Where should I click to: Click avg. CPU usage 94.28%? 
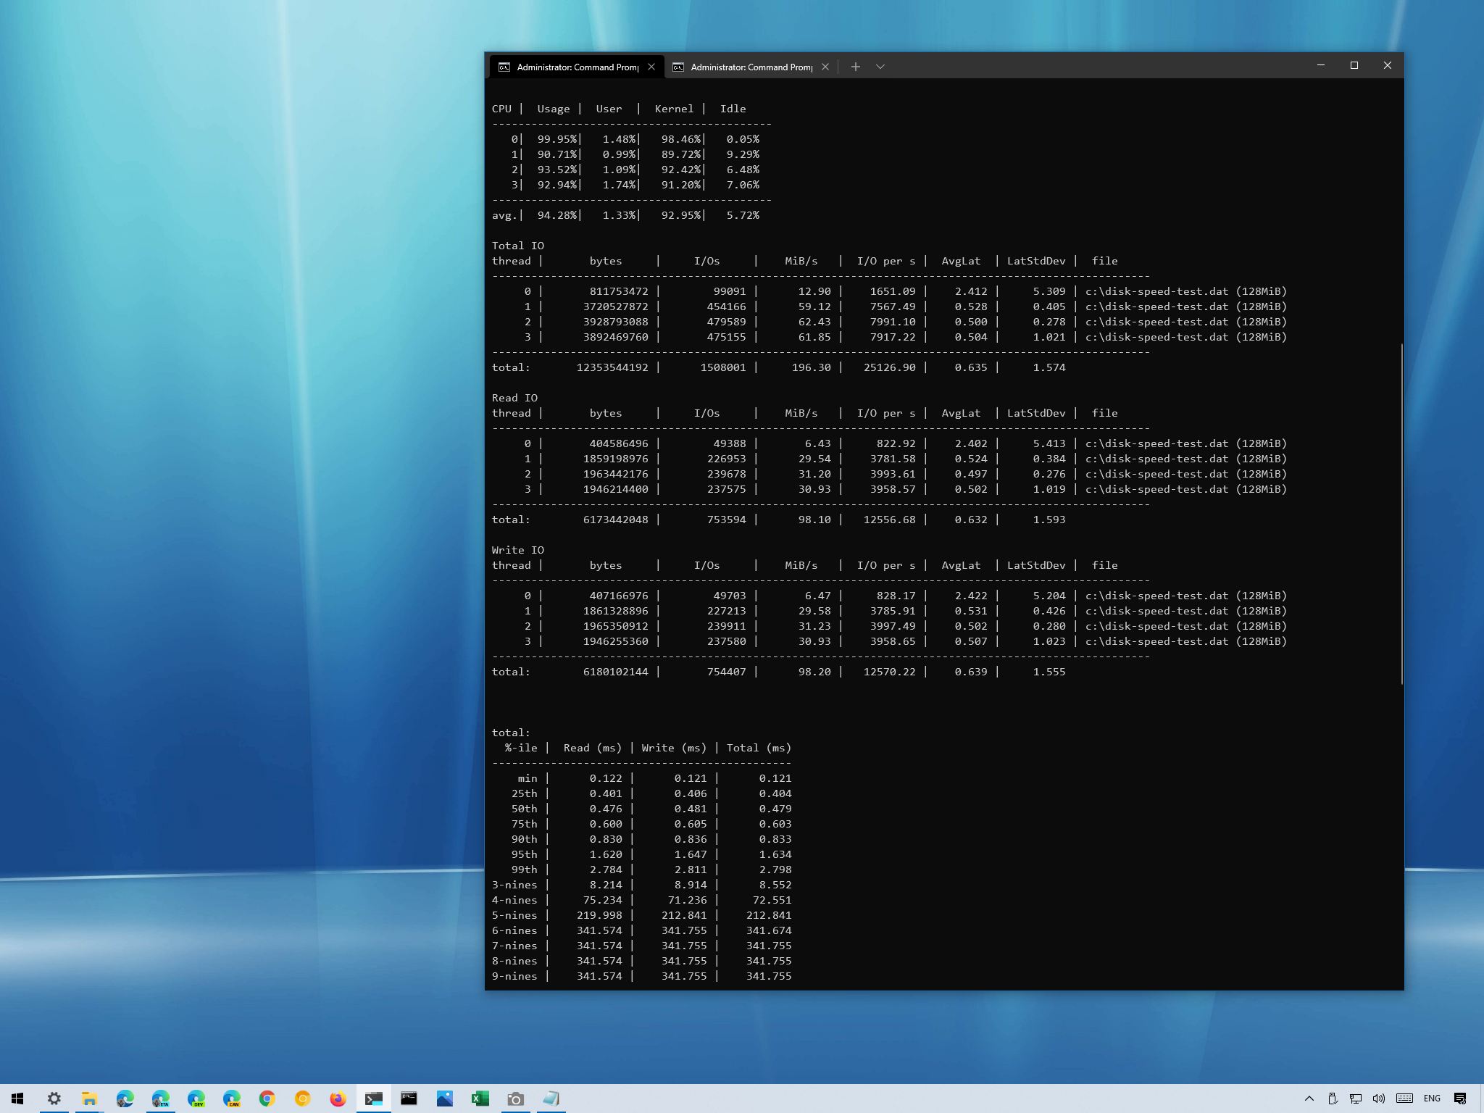click(x=556, y=215)
